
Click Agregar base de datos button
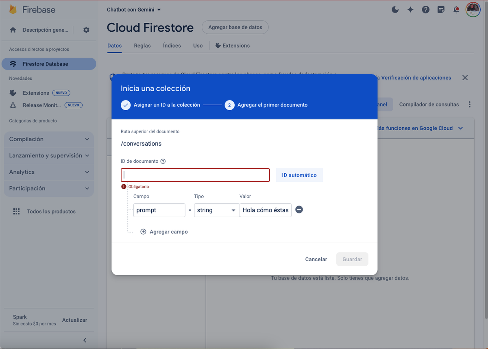[235, 27]
